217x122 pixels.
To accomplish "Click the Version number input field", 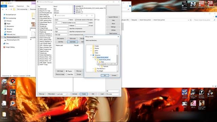I will point(58,23).
